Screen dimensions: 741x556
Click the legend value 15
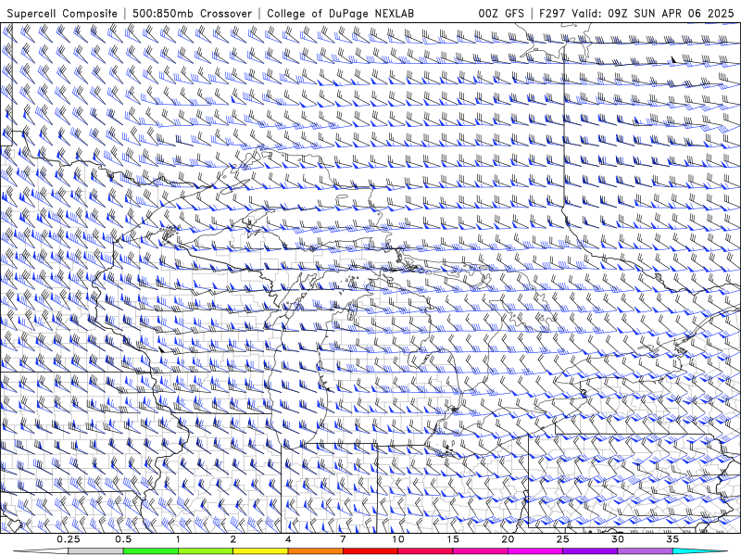pos(453,539)
